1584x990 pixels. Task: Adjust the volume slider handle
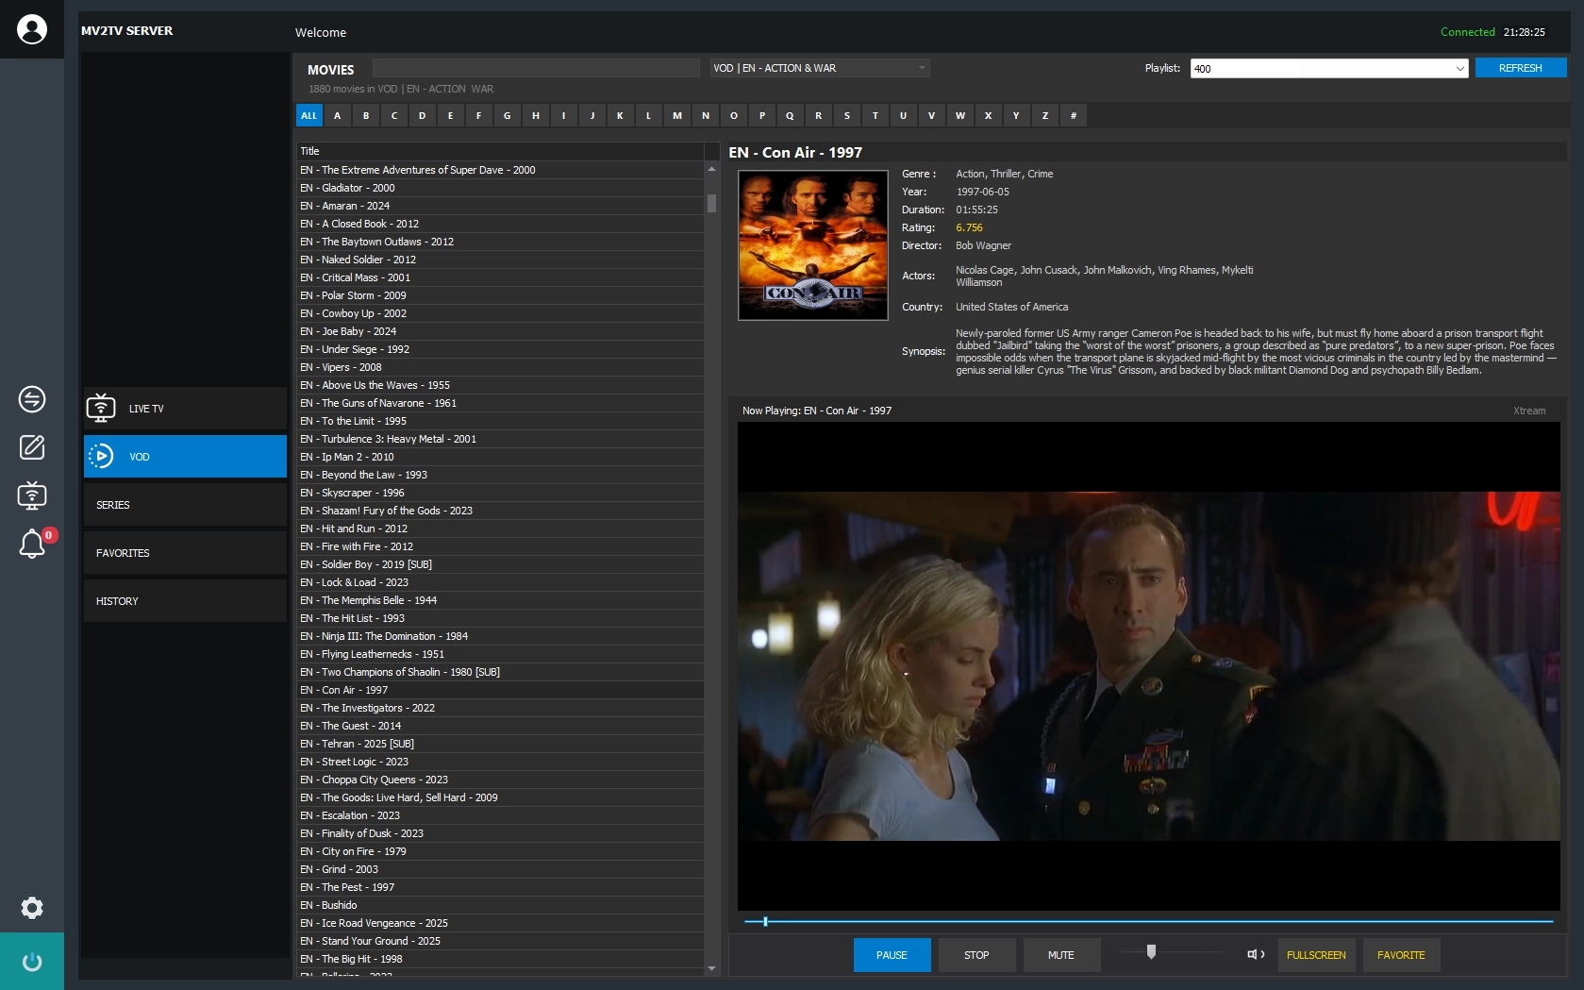[1151, 952]
